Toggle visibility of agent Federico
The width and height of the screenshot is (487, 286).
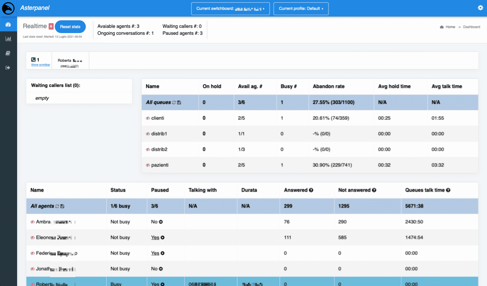point(33,253)
